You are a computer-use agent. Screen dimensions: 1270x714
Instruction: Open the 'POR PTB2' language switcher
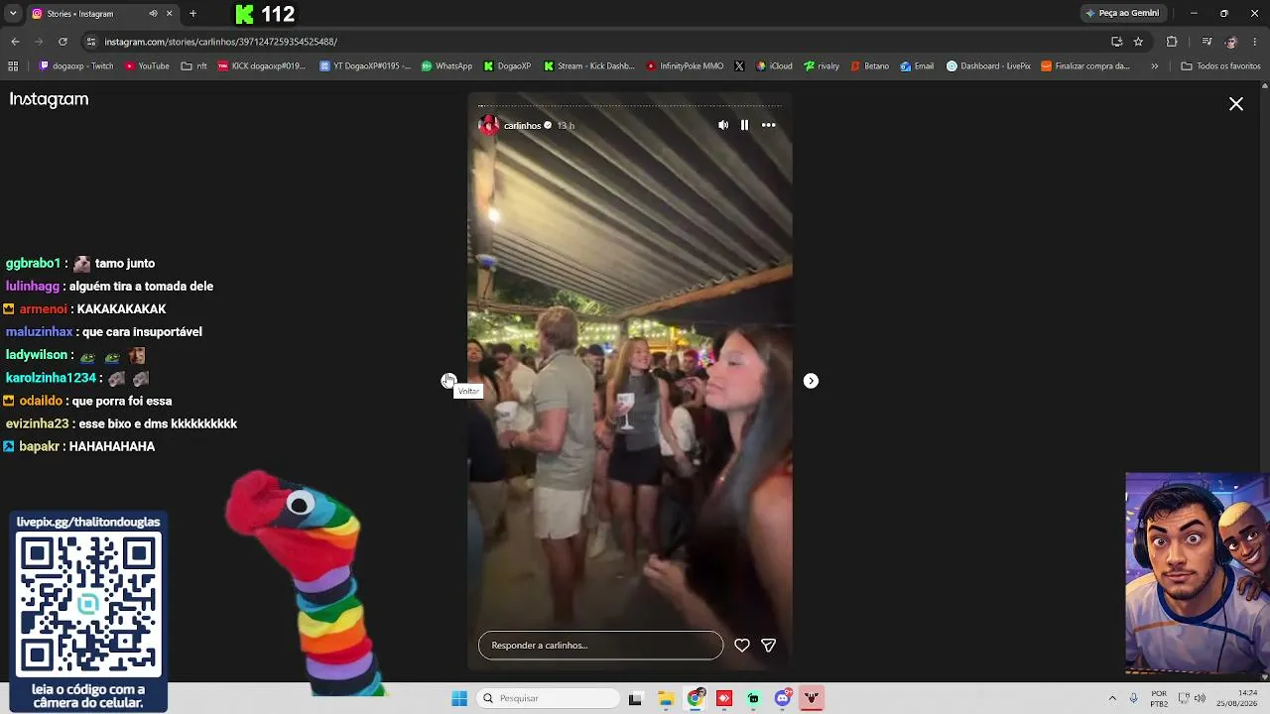(x=1159, y=698)
